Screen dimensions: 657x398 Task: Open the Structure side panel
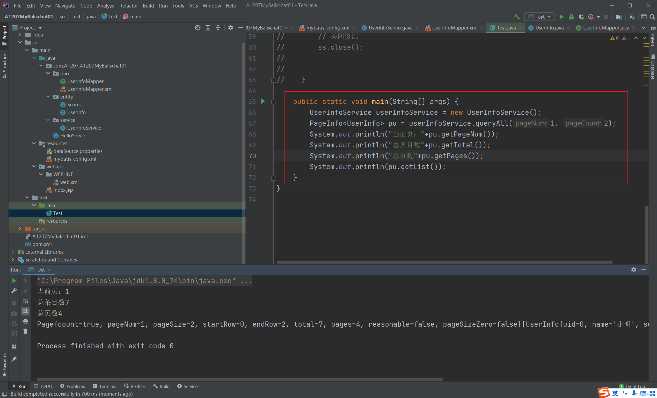click(x=4, y=66)
